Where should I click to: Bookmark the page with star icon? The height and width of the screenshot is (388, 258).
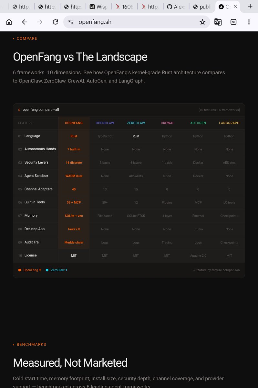(x=202, y=22)
